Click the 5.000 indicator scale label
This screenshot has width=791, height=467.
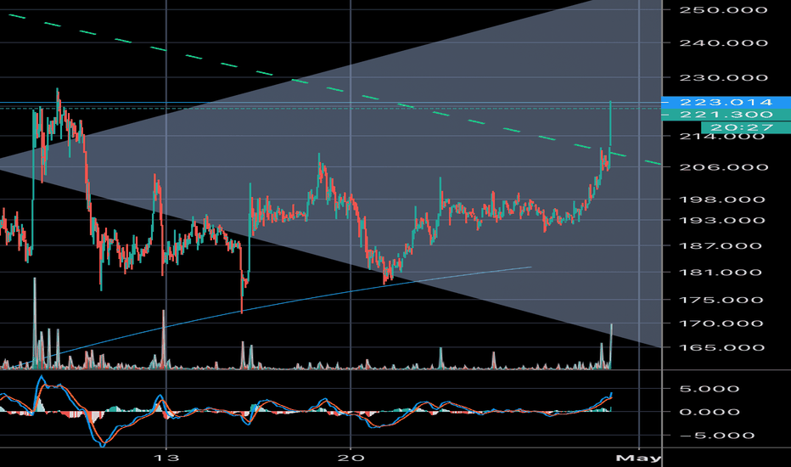(x=709, y=389)
